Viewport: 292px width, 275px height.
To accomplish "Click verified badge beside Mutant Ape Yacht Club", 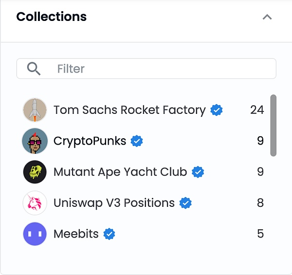I will click(198, 172).
